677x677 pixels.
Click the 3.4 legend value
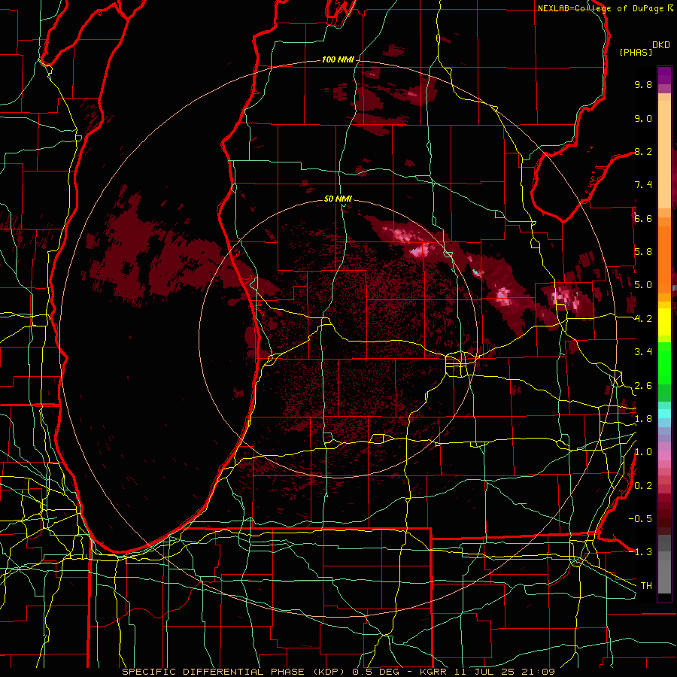(643, 352)
